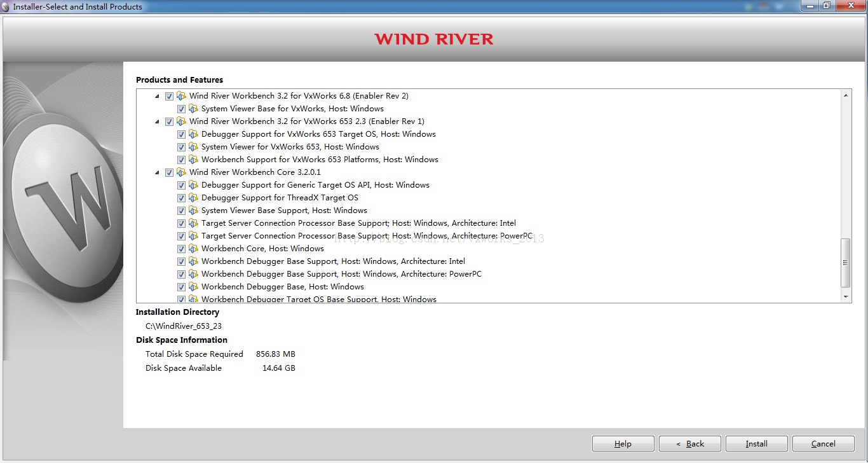Click package icon beside System Viewer Base for VxWorks
868x463 pixels.
click(193, 109)
